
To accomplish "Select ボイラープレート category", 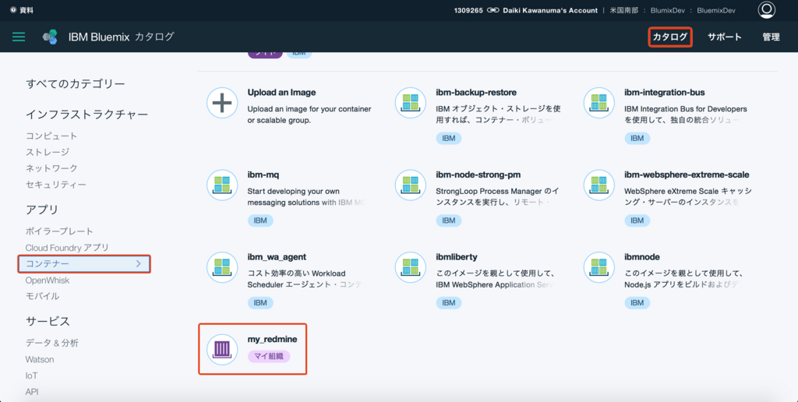I will tap(59, 231).
